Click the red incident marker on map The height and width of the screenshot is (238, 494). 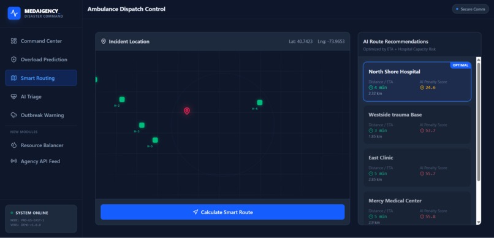click(x=187, y=111)
